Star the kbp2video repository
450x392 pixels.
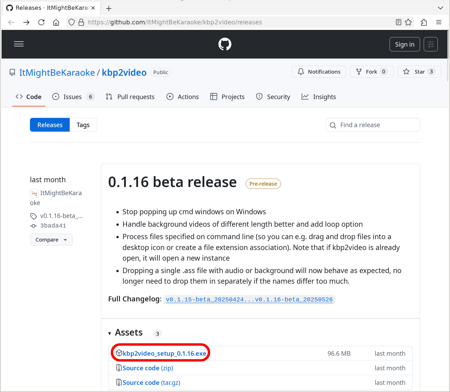(x=419, y=72)
